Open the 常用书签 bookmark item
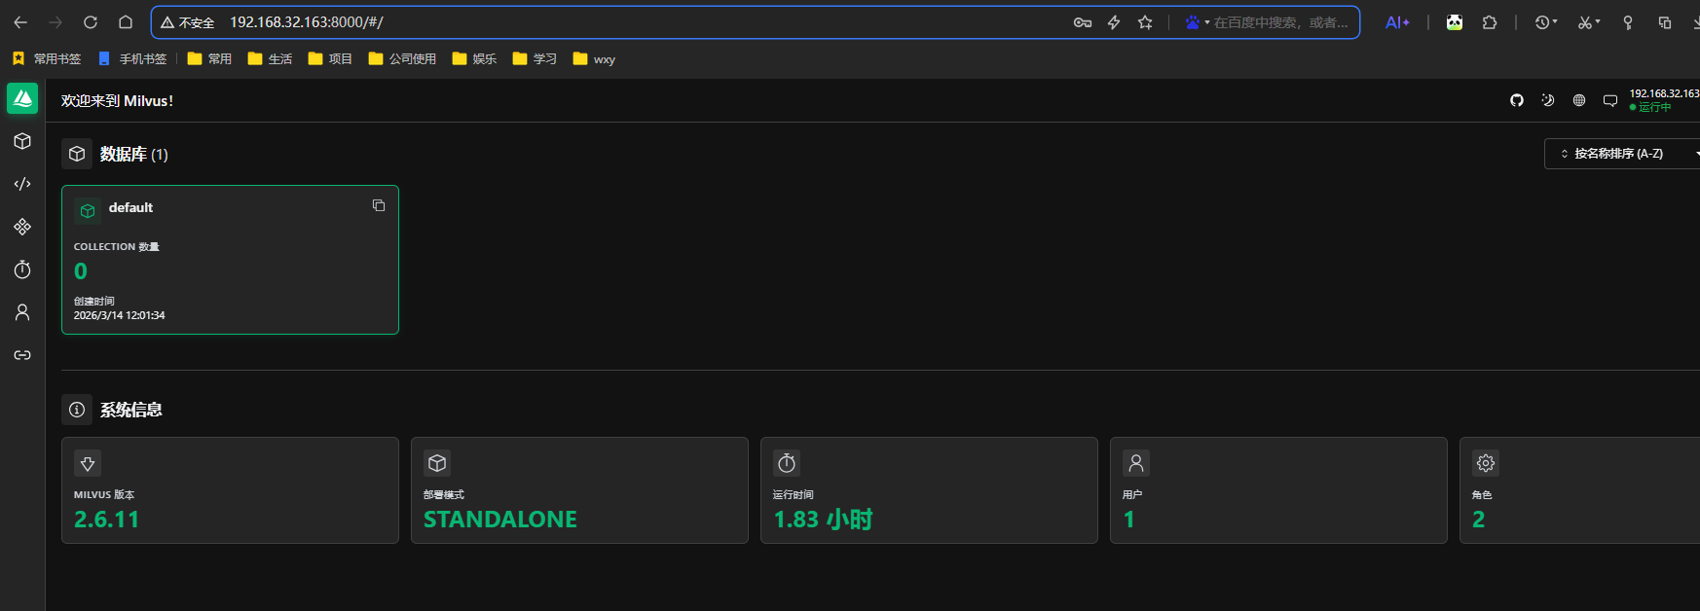1700x611 pixels. [47, 58]
